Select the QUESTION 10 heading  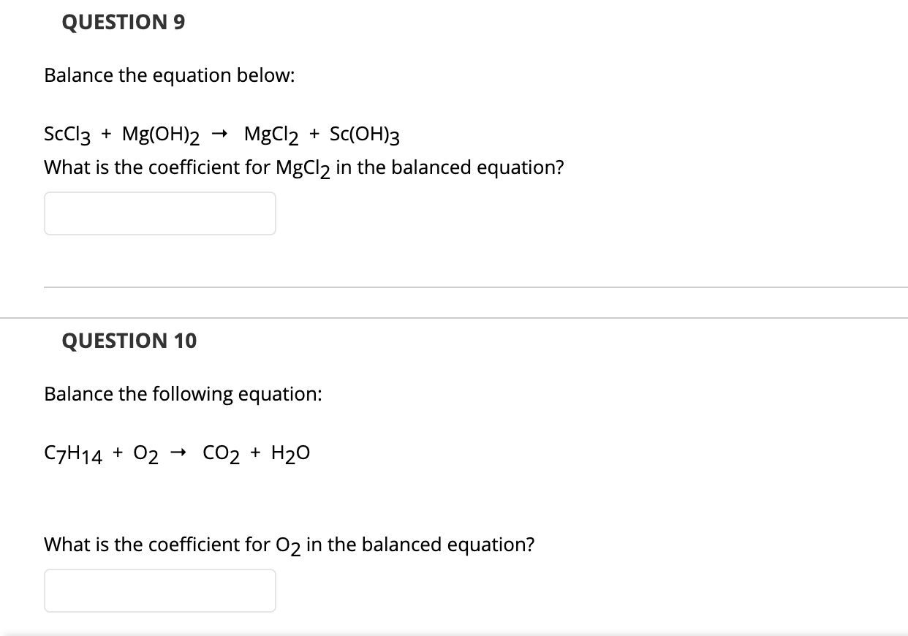(x=129, y=340)
